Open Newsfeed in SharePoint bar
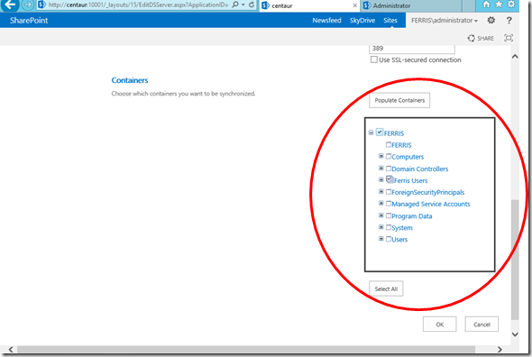532x357 pixels. pyautogui.click(x=326, y=21)
